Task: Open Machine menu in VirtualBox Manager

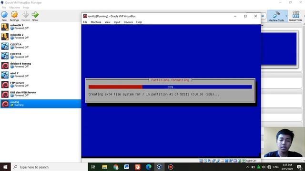Action: (15, 8)
